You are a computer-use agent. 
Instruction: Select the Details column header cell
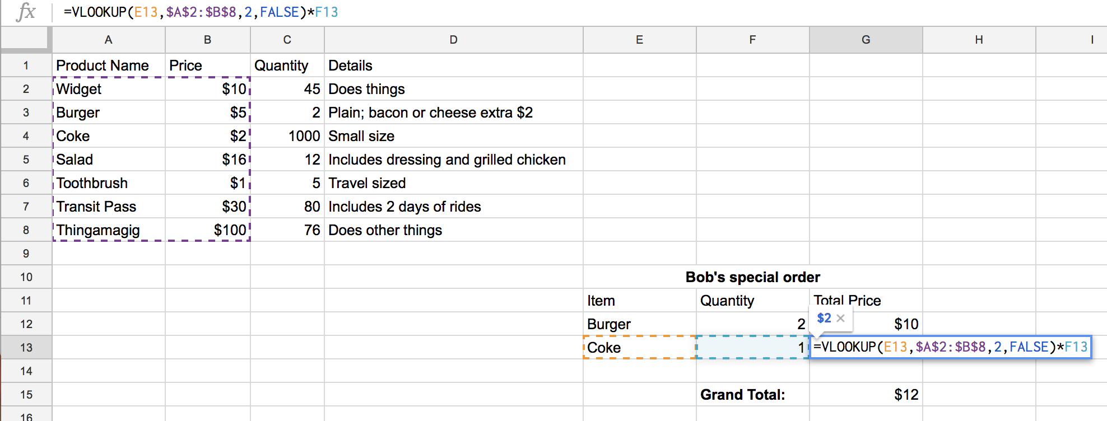tap(453, 65)
